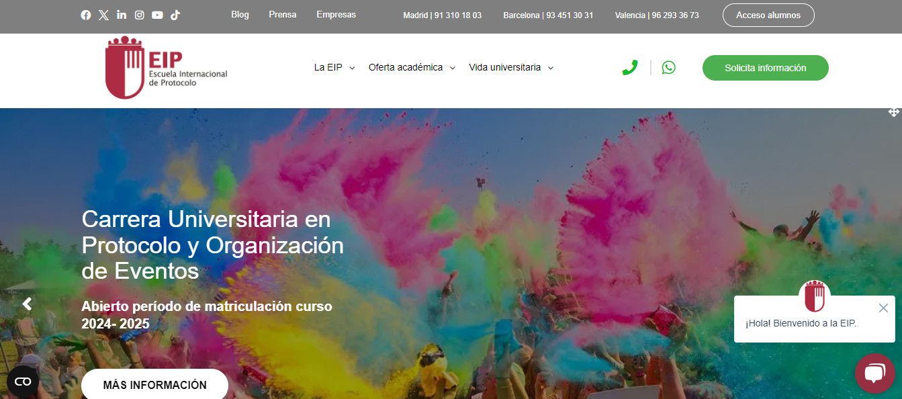Open the Instagram social icon
902x399 pixels.
pyautogui.click(x=140, y=15)
